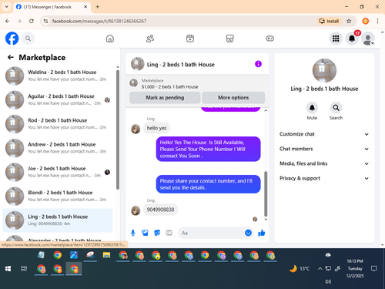This screenshot has height=289, width=385.
Task: Open a new browser tab
Action: point(98,7)
